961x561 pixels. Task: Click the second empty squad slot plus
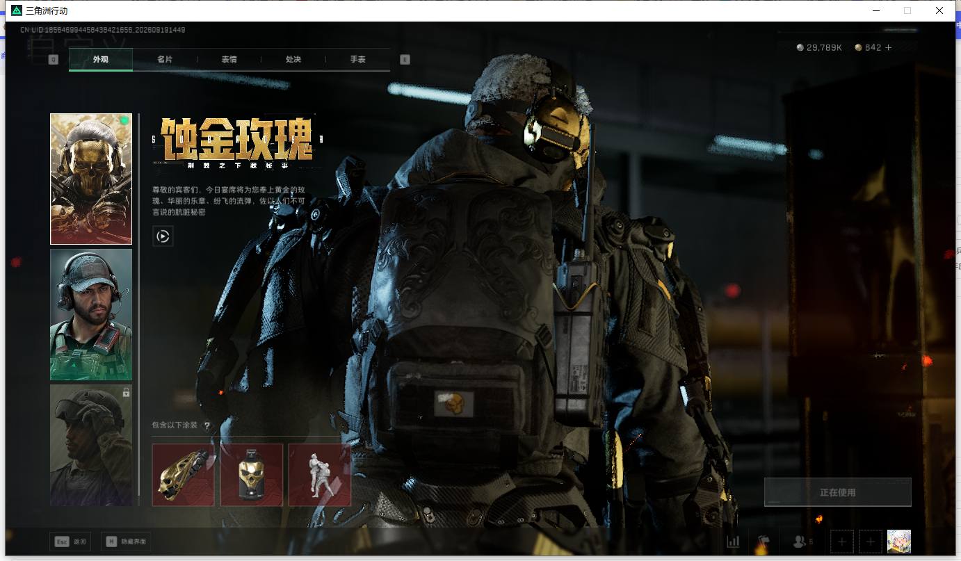click(871, 542)
